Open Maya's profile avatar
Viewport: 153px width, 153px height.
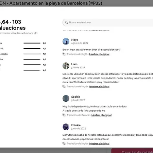(66, 41)
